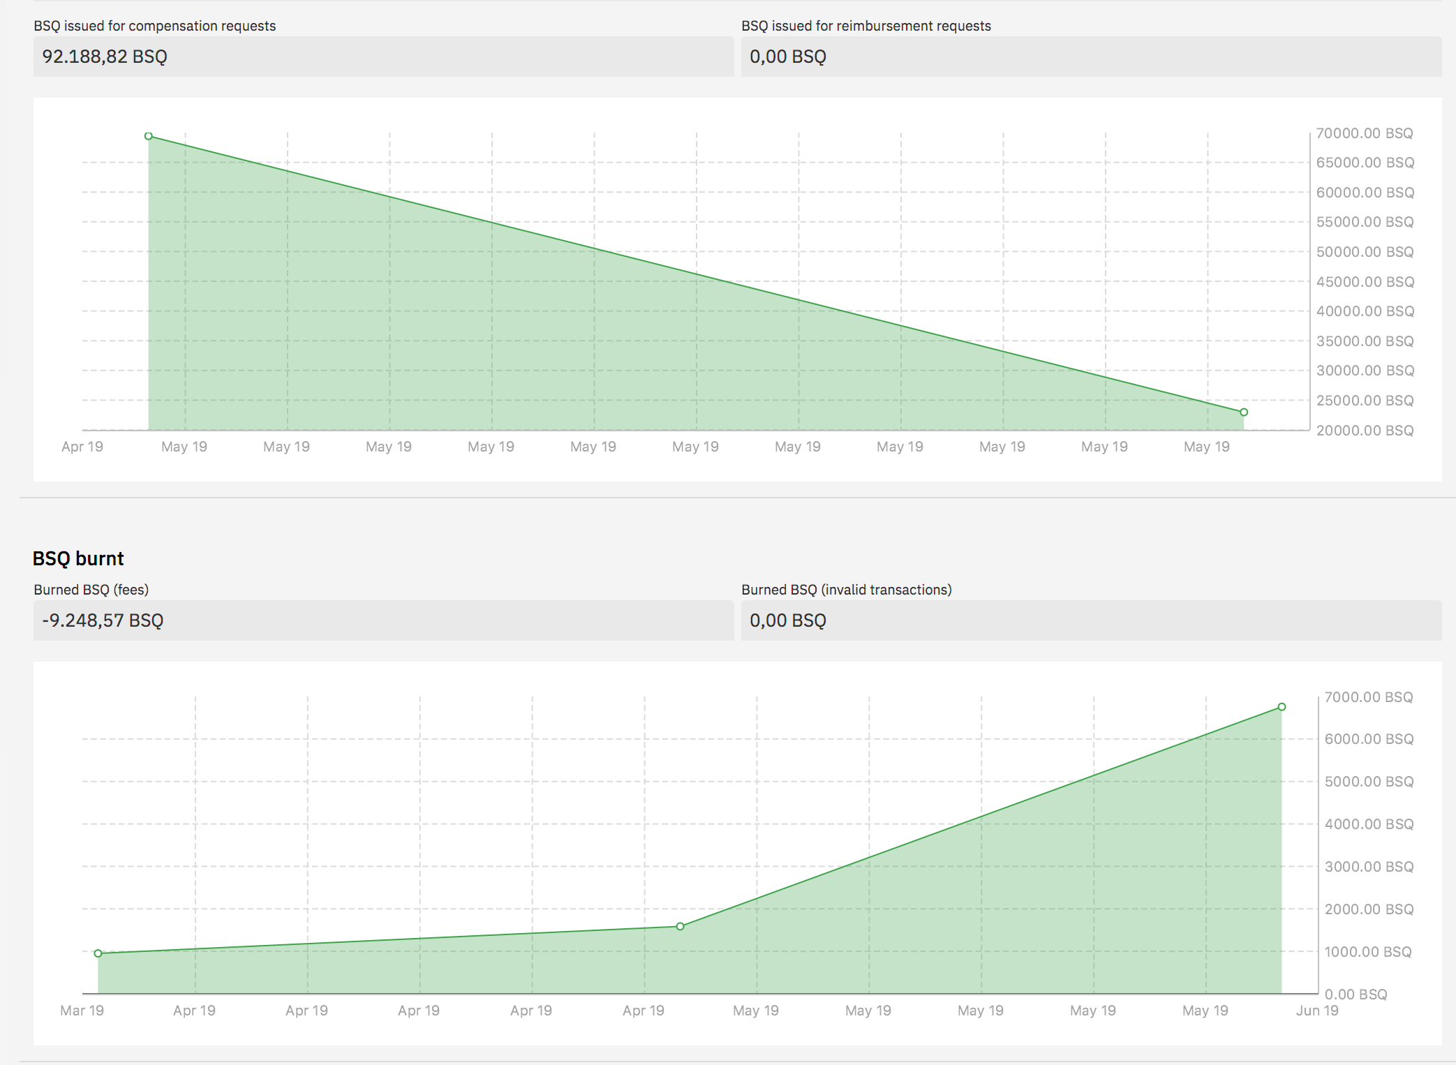
Task: Click the 25000.00 BSQ axis label
Action: coord(1365,401)
